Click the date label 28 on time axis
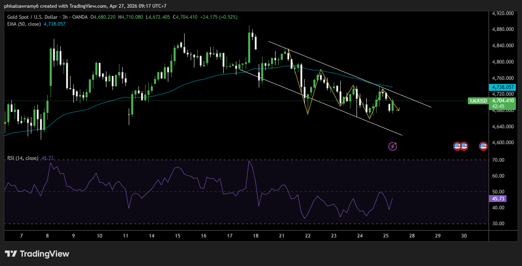The height and width of the screenshot is (266, 522). pos(412,236)
